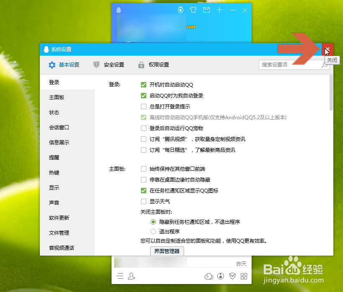Check the 订阅“每日精选” option
This screenshot has height=292, width=343.
coord(143,150)
